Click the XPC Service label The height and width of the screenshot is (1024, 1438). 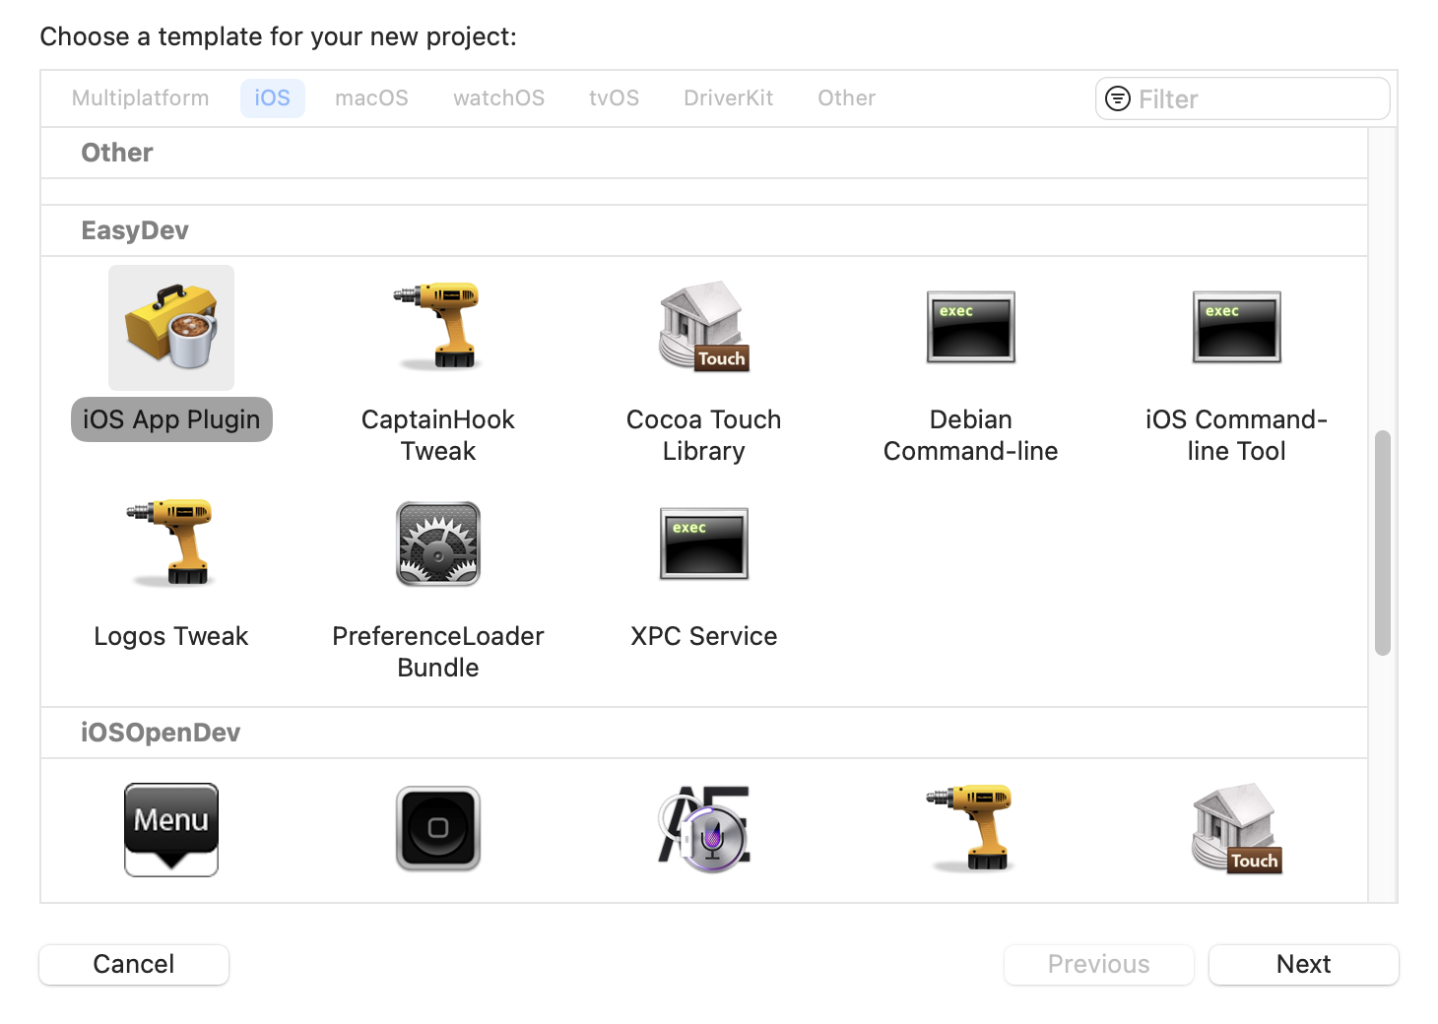coord(704,636)
